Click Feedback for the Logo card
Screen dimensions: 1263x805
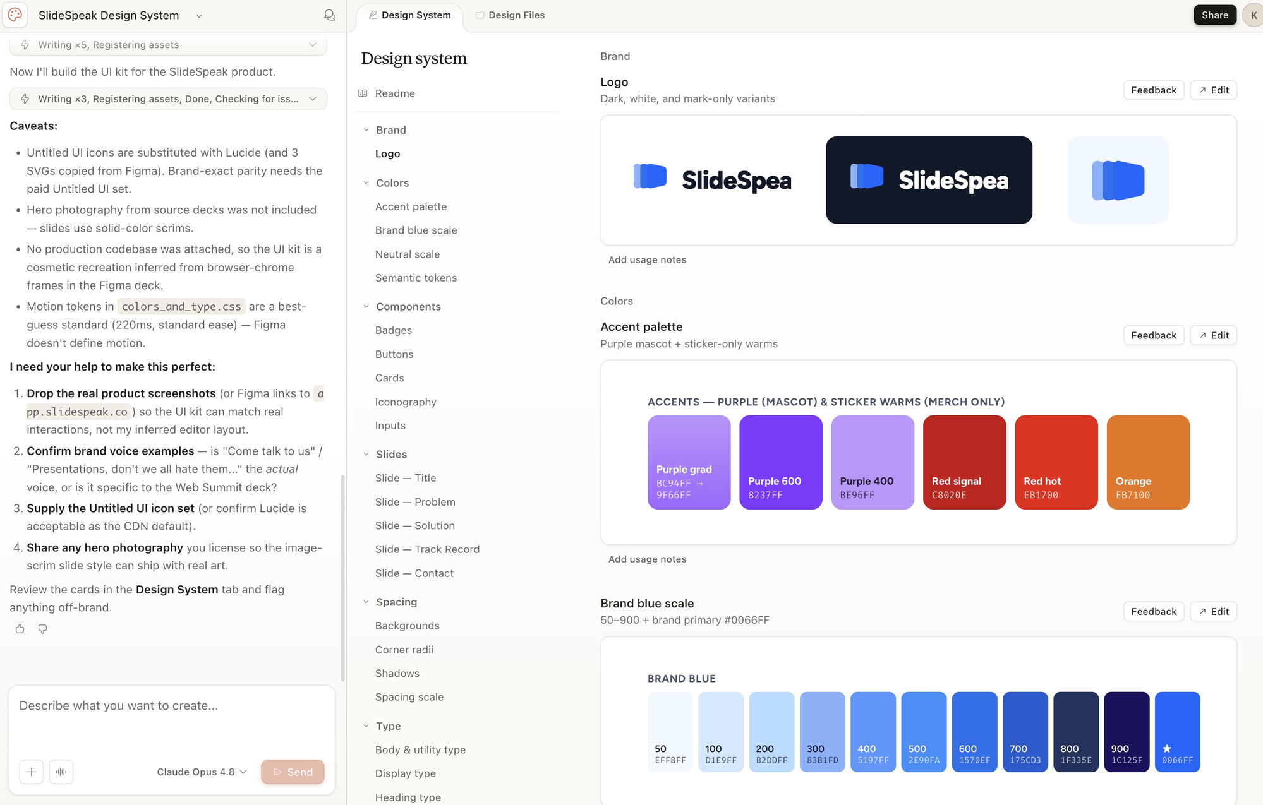[x=1154, y=90]
